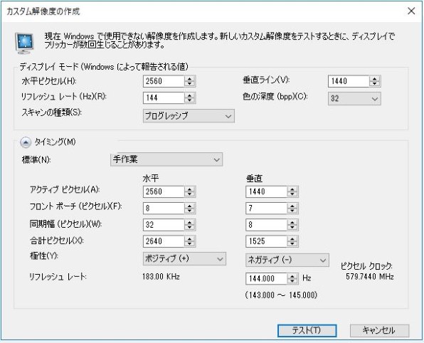Screen dimensions: 424x343
Task: Click the horizontal active pixels field showing 2560
Action: click(x=164, y=192)
